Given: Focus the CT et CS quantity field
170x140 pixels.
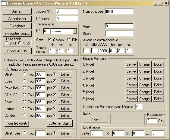Looking at the screenshot, I should coord(40,95).
